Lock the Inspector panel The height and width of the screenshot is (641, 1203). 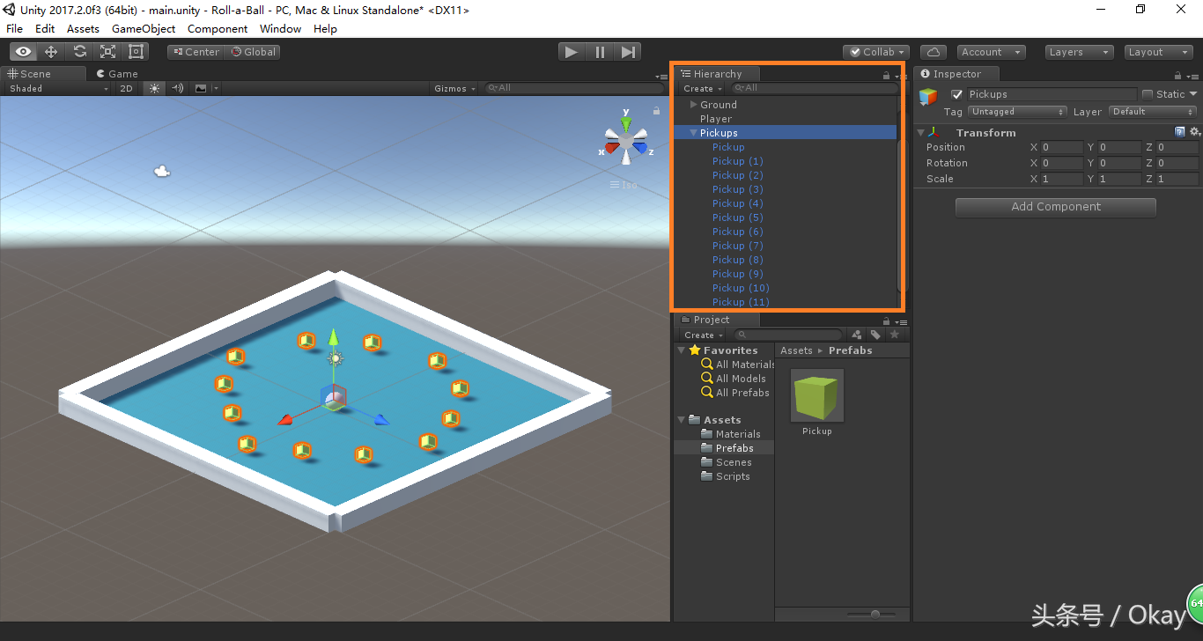pyautogui.click(x=1178, y=76)
